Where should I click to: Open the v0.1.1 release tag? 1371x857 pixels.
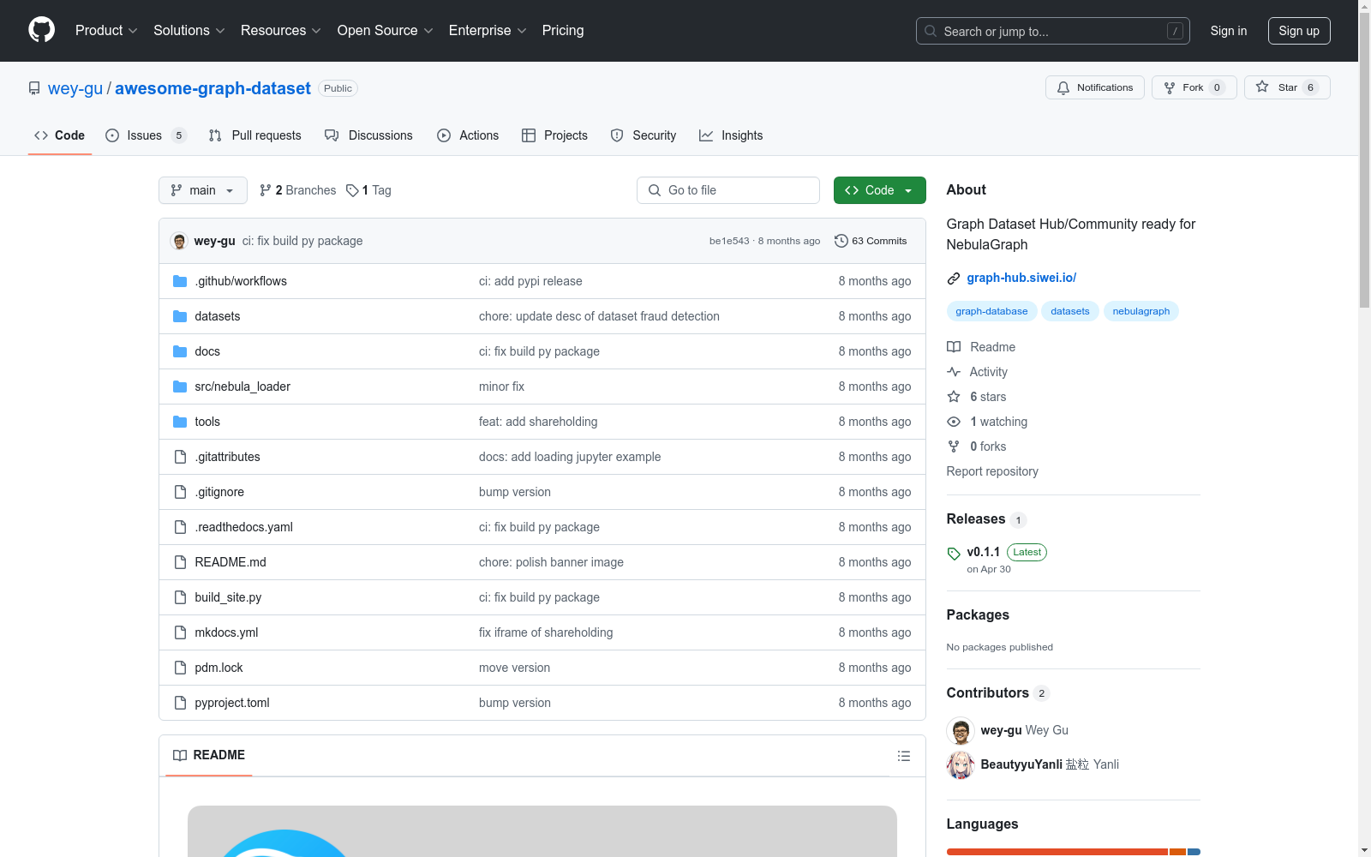[x=983, y=552]
